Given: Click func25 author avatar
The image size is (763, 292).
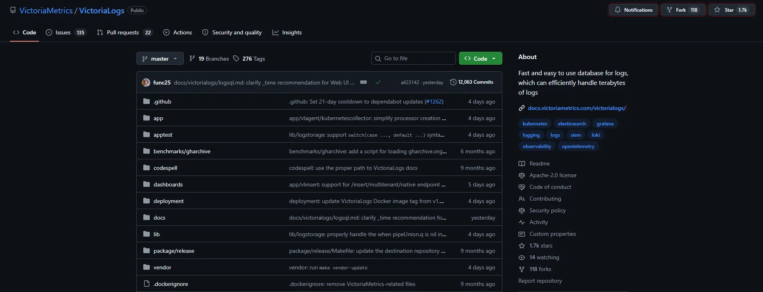Looking at the screenshot, I should [146, 83].
